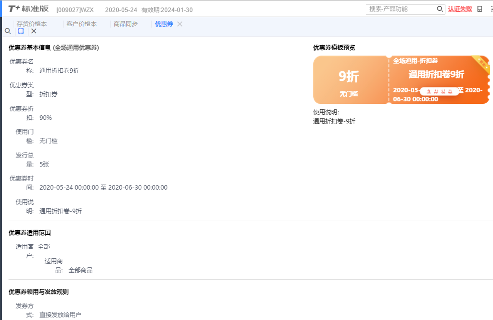Select the 商品同步 tab

pyautogui.click(x=125, y=24)
